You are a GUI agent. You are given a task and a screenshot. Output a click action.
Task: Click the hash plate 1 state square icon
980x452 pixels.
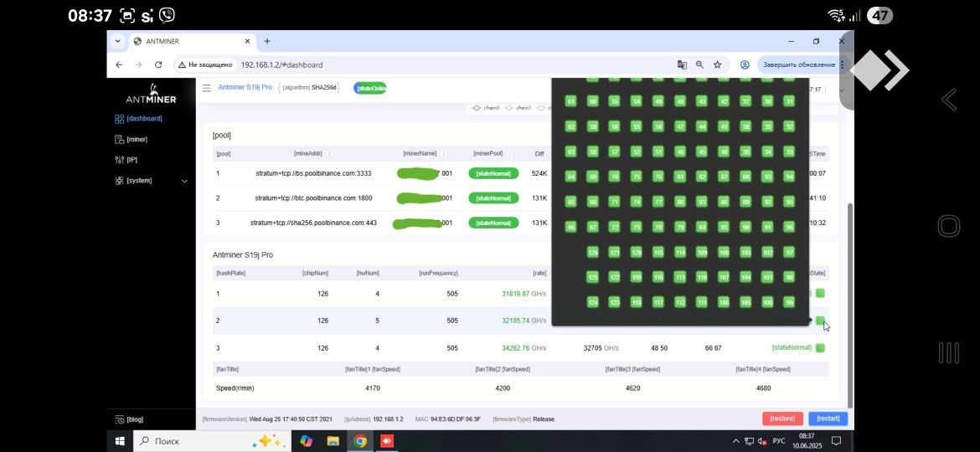[x=820, y=293]
